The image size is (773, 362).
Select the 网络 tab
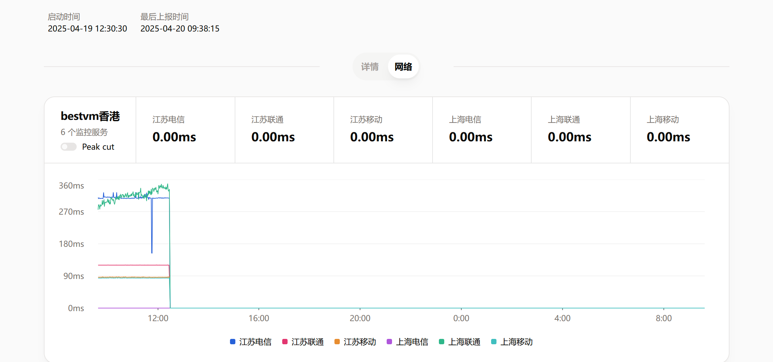403,67
